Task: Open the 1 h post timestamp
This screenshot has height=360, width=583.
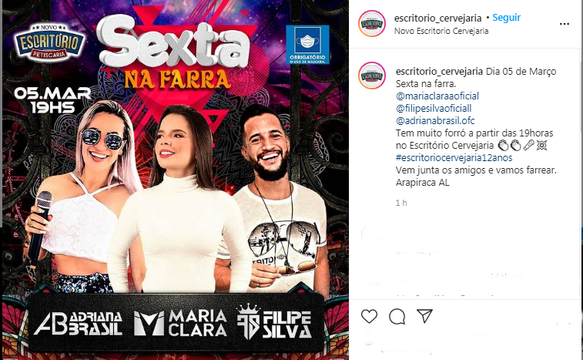Action: (401, 203)
